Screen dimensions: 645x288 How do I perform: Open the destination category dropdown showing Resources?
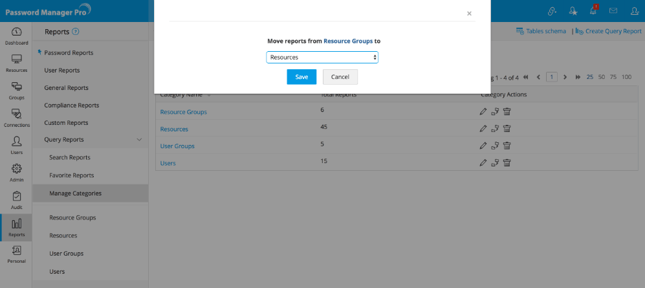[x=322, y=58]
